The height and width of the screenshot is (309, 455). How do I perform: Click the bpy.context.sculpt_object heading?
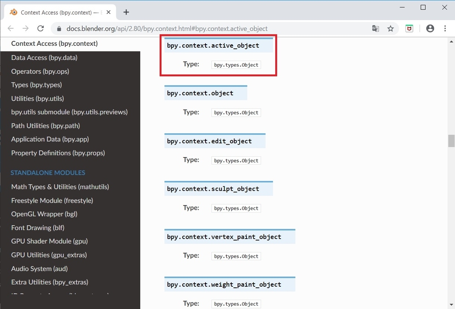tap(213, 189)
